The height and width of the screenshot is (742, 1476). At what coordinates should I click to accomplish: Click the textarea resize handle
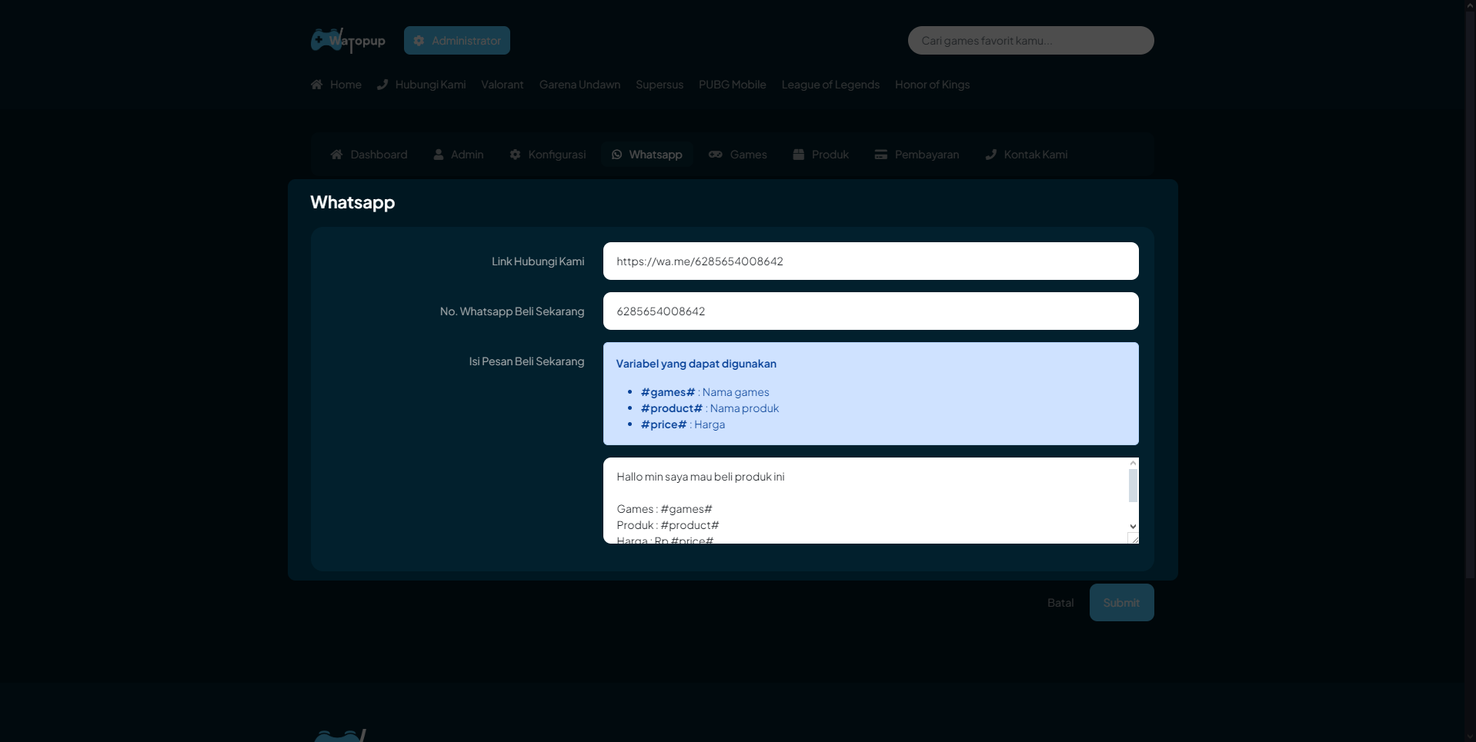1134,538
